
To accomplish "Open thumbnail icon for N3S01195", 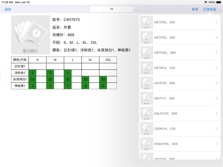I will click(147, 144).
